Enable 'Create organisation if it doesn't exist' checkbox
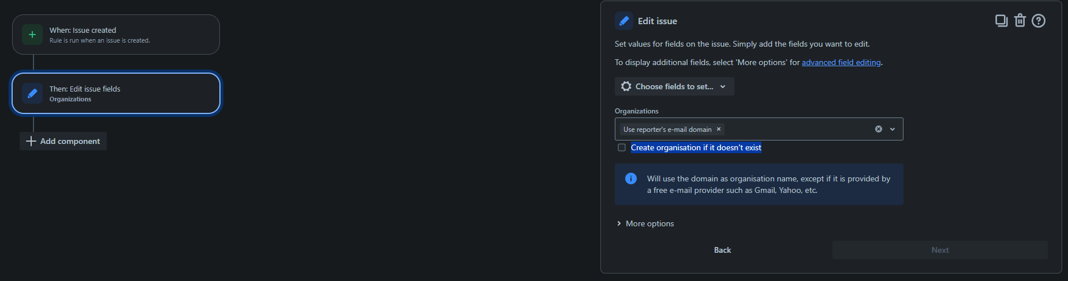This screenshot has height=281, width=1068. coord(622,147)
